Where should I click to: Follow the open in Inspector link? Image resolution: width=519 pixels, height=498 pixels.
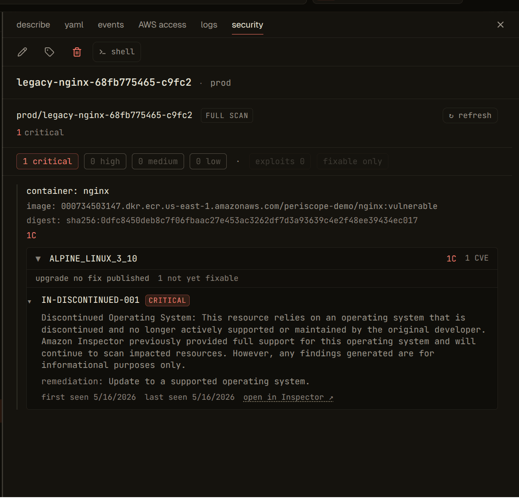[x=288, y=397]
